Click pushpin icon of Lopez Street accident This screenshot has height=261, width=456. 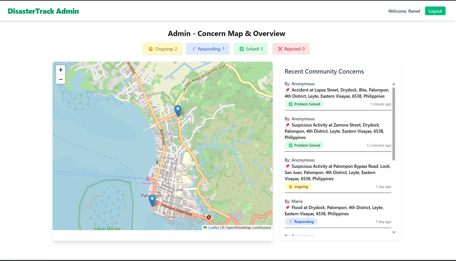pyautogui.click(x=287, y=90)
